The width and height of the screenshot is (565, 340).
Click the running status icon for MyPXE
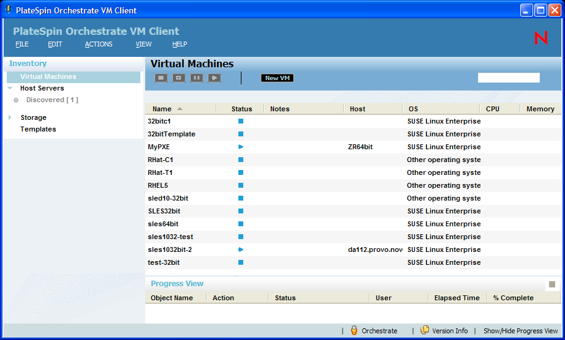pos(241,147)
